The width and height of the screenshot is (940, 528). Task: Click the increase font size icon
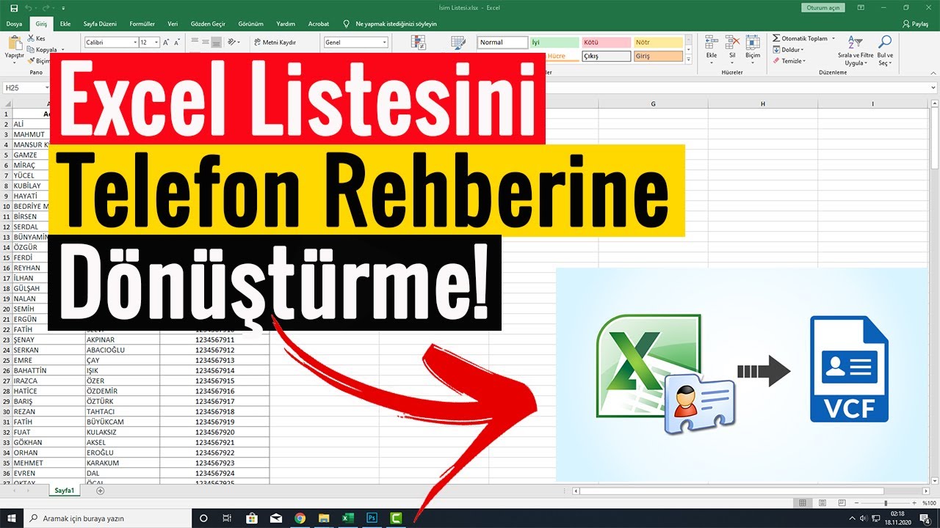pyautogui.click(x=166, y=43)
